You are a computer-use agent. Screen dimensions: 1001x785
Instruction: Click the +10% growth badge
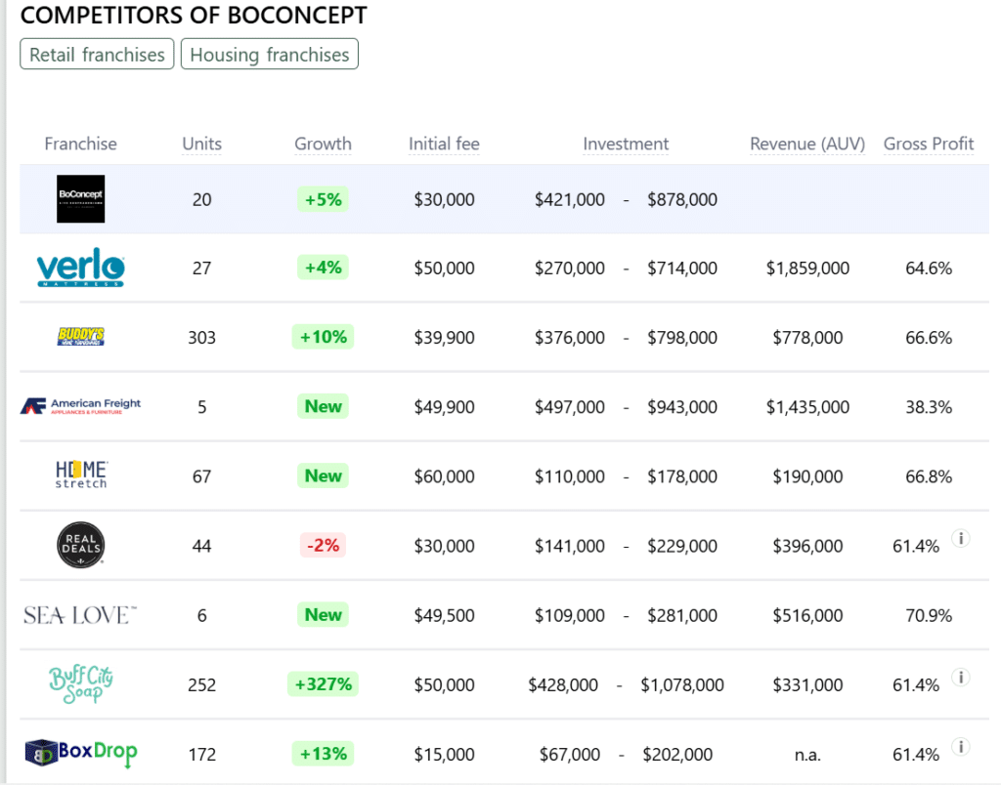323,337
